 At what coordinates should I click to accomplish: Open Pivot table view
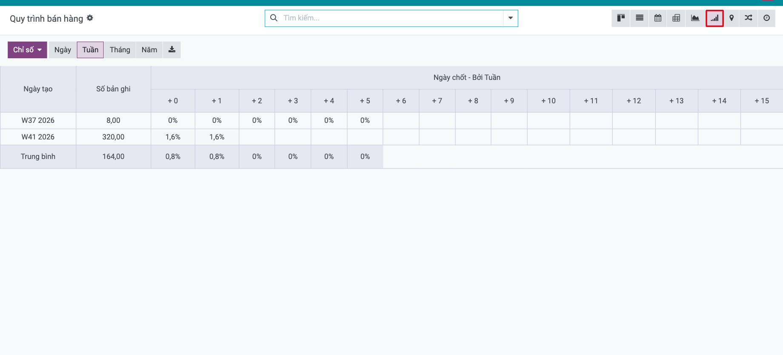point(676,18)
